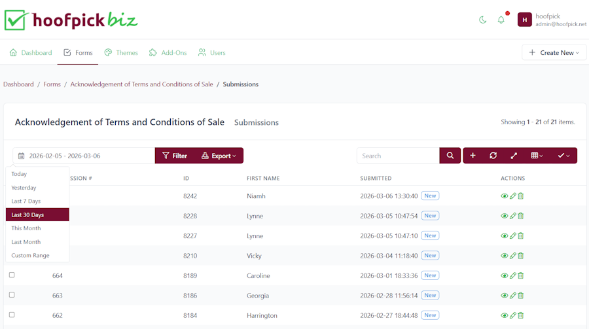Image resolution: width=589 pixels, height=329 pixels.
Task: Edit submission 8227
Action: (x=512, y=236)
